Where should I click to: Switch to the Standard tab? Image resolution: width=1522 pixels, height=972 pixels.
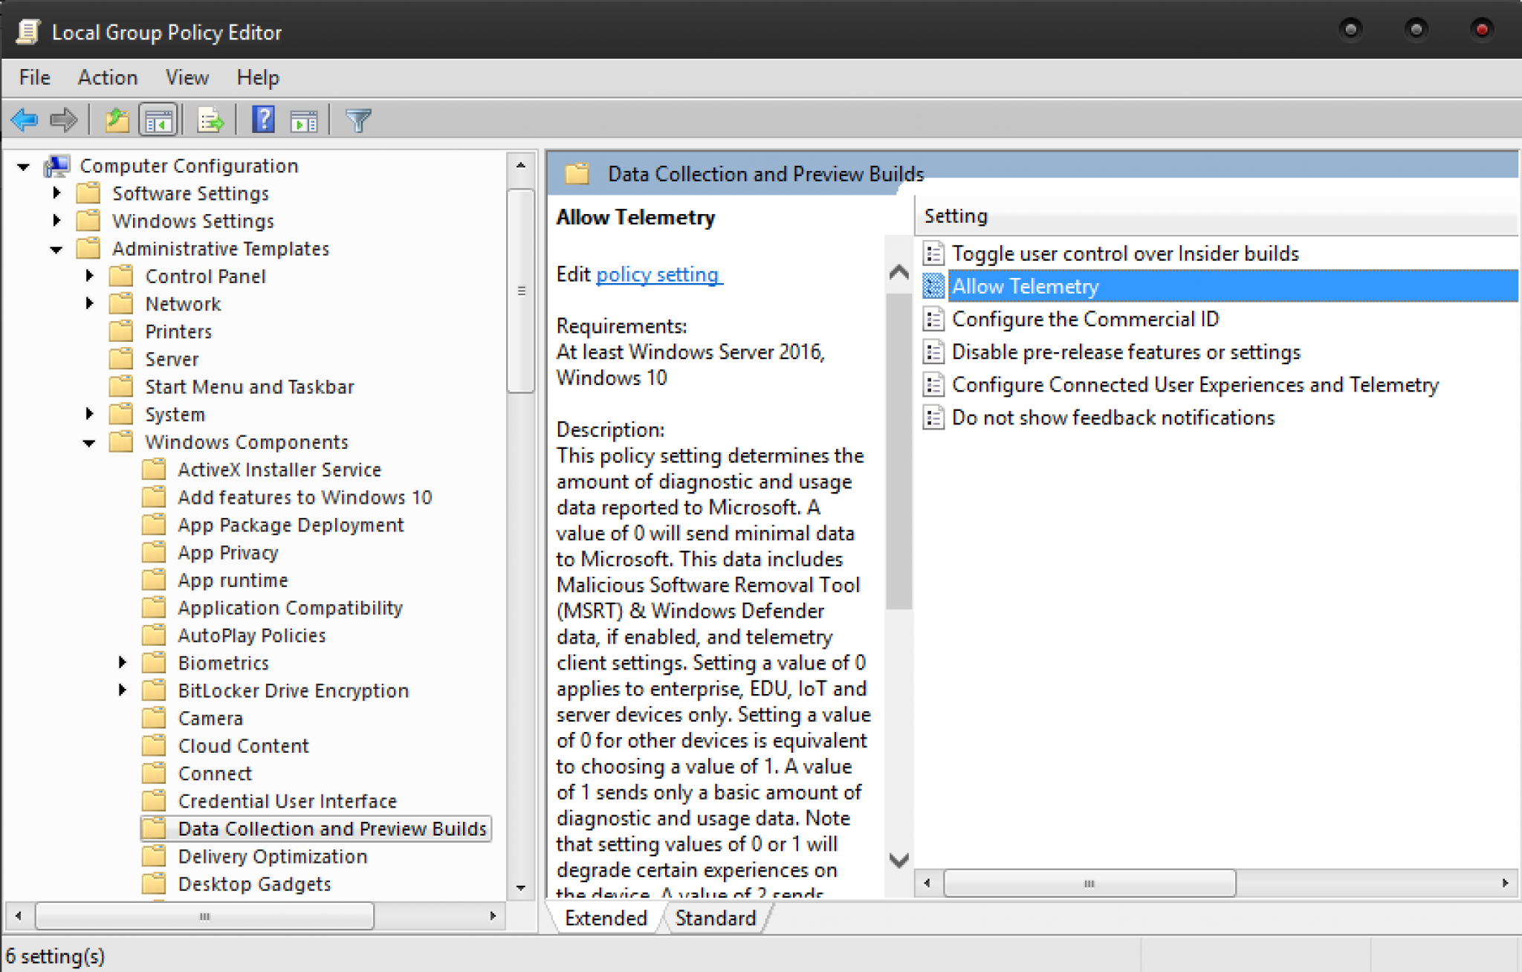click(715, 918)
